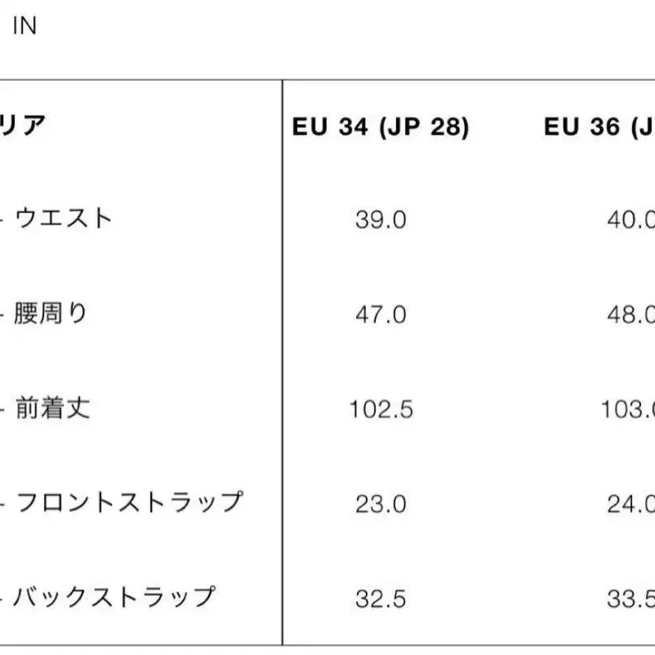Click the EU 36 value in 前着丈 row

[x=627, y=409]
